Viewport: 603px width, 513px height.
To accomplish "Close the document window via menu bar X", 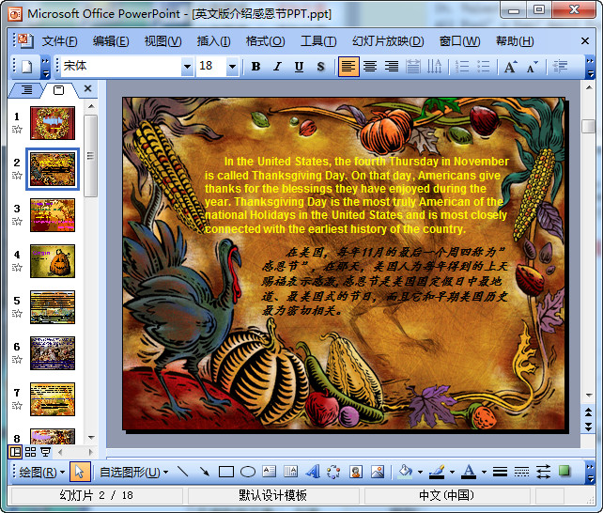I will (585, 40).
